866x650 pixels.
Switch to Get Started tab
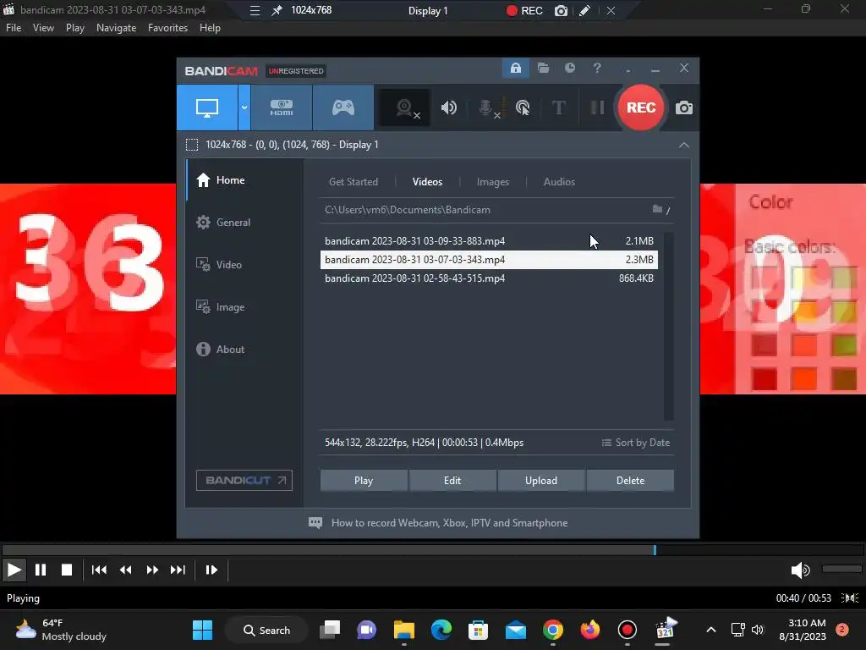click(354, 182)
